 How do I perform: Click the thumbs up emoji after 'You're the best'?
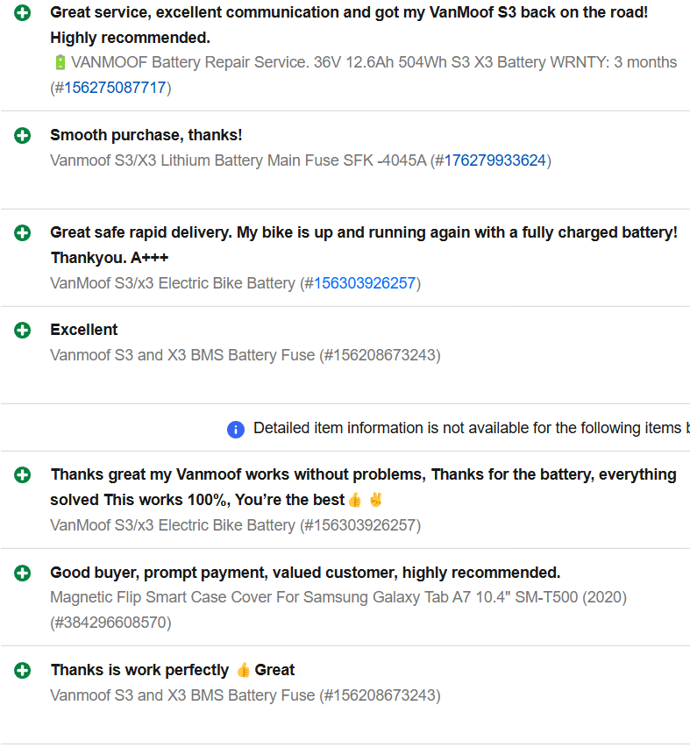(355, 501)
